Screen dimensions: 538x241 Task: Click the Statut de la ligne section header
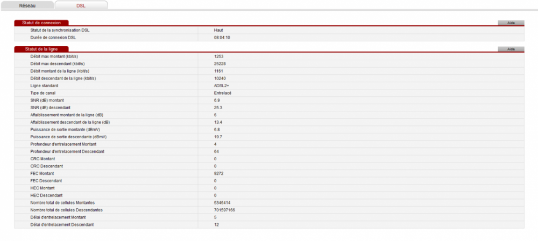(x=41, y=49)
